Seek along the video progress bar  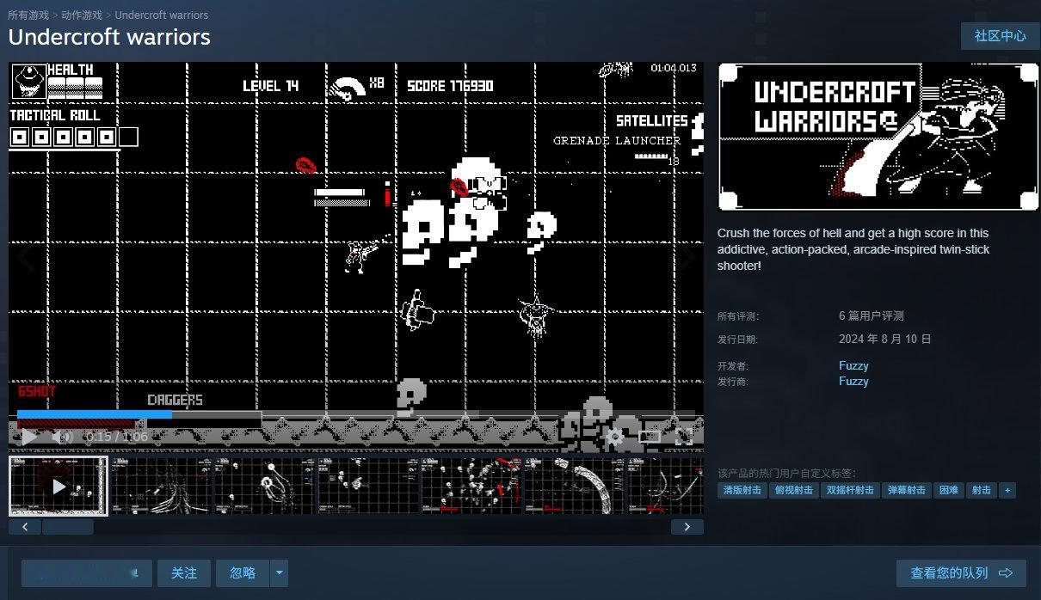356,415
